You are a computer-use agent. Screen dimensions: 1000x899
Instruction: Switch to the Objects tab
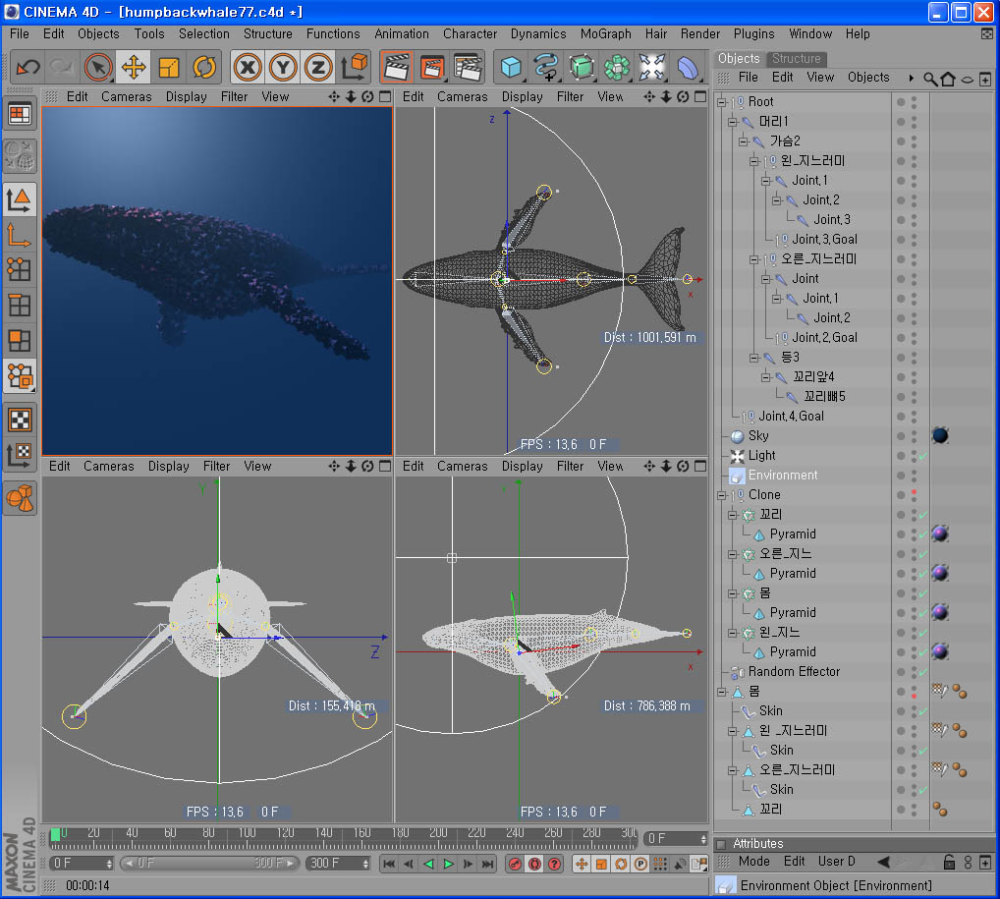click(739, 59)
